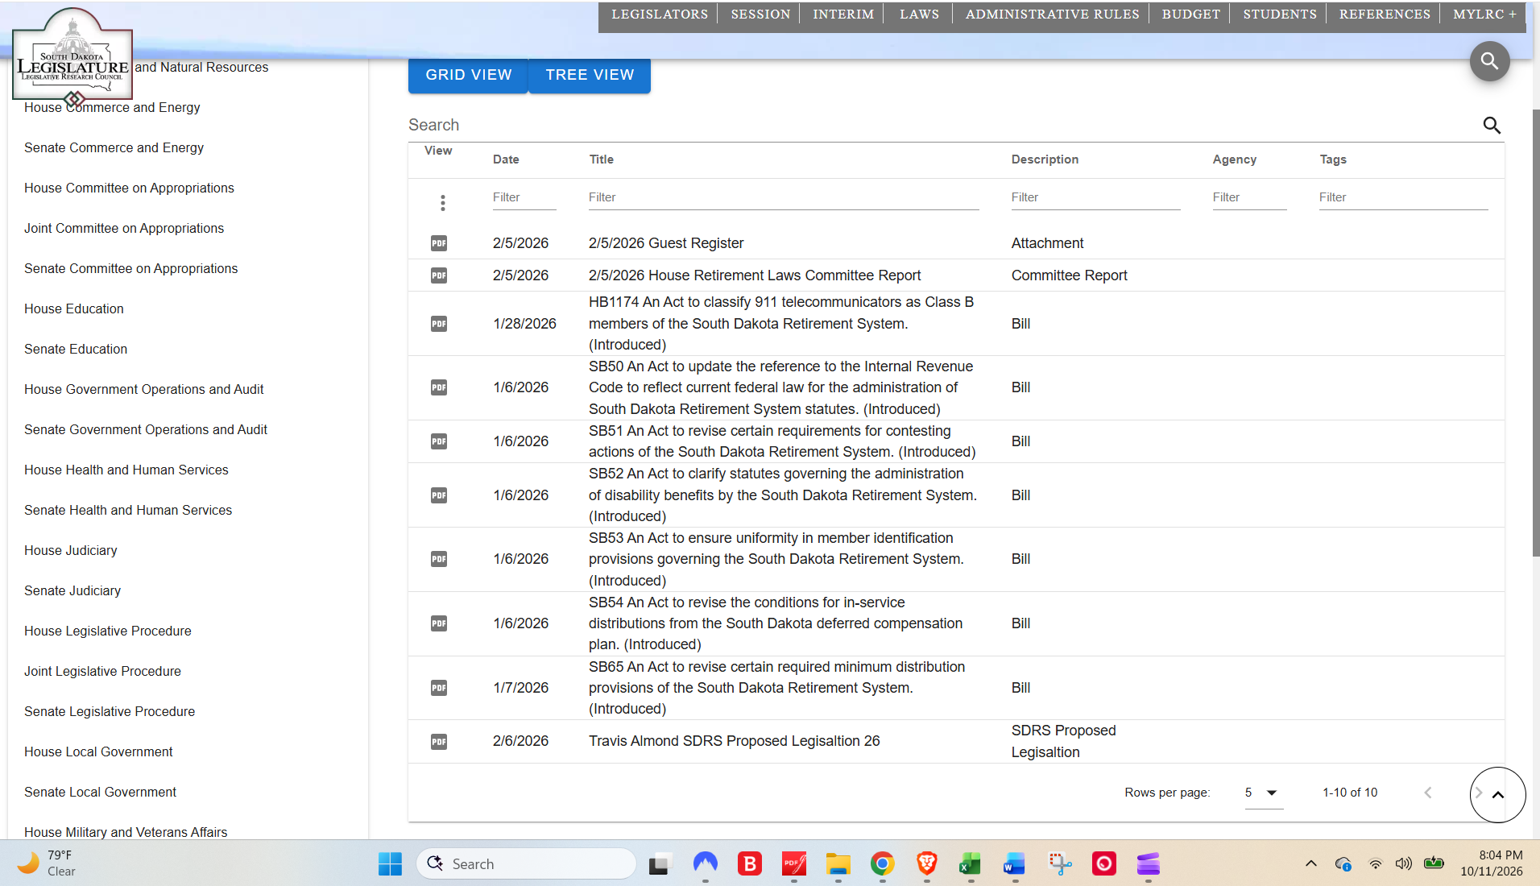Image resolution: width=1540 pixels, height=886 pixels.
Task: Expand the MYLRC + menu
Action: [1484, 14]
